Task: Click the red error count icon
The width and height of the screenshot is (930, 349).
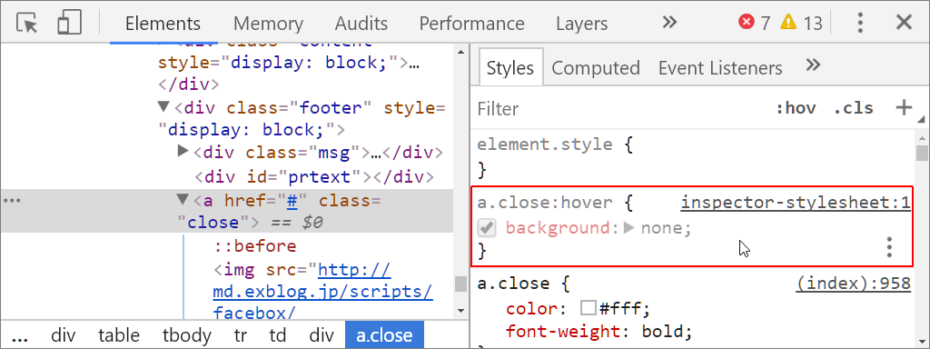Action: [747, 23]
